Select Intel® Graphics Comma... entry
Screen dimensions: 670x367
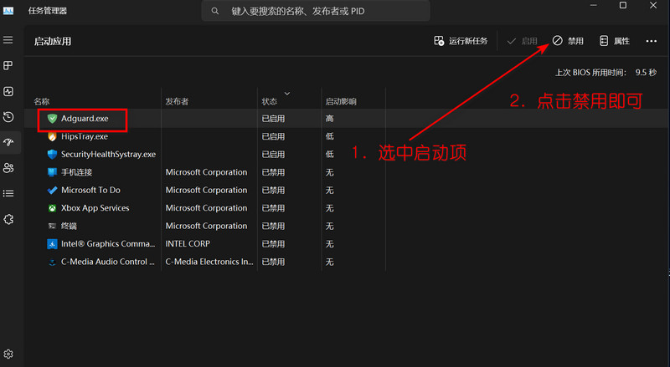pyautogui.click(x=108, y=244)
